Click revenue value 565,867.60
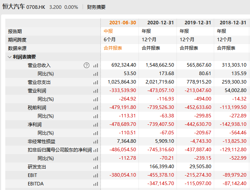 point(199,65)
